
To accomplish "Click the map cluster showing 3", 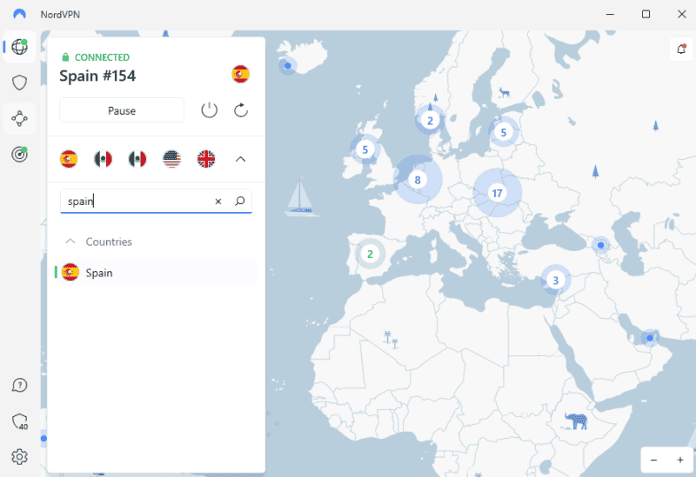I will (x=555, y=280).
